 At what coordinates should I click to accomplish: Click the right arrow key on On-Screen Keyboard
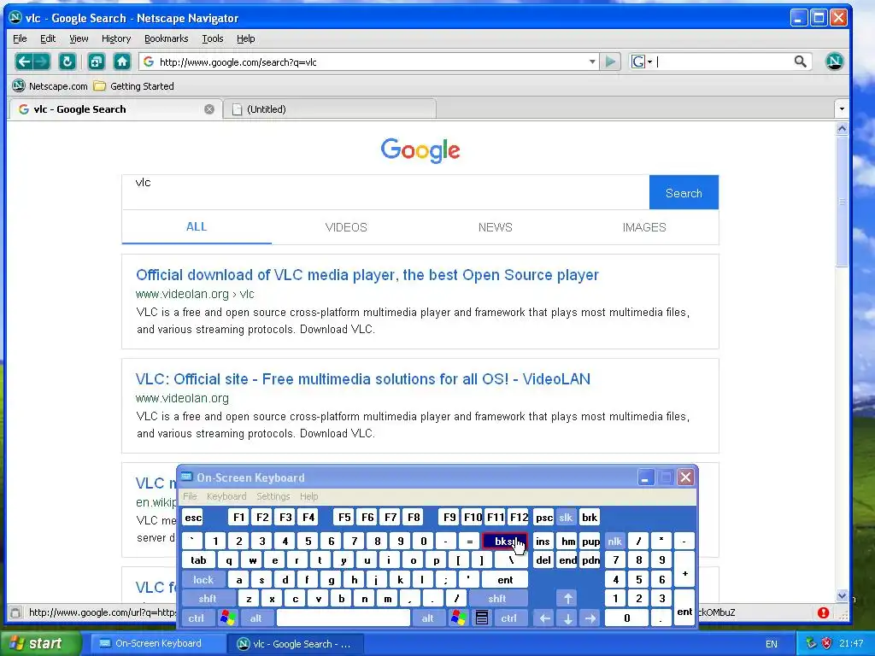(x=590, y=618)
